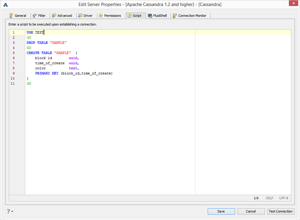Screen dimensions: 300x220
Task: Click the General tab icon
Action: pyautogui.click(x=11, y=16)
